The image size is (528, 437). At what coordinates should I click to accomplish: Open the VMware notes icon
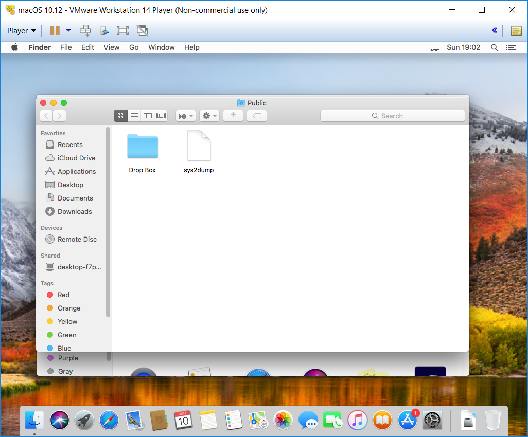pos(516,31)
